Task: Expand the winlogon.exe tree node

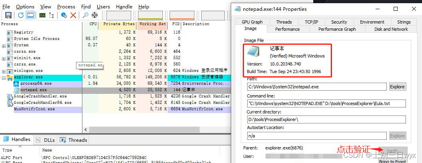Action: [4, 72]
